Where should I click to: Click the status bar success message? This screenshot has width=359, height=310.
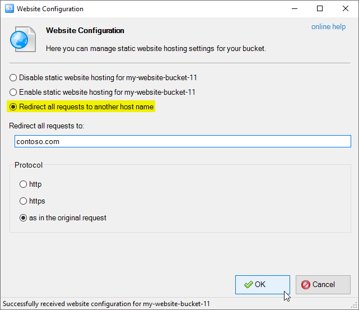(x=106, y=304)
